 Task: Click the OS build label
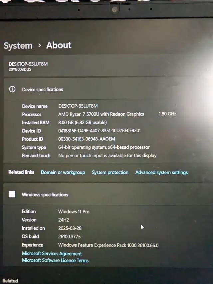click(30, 237)
